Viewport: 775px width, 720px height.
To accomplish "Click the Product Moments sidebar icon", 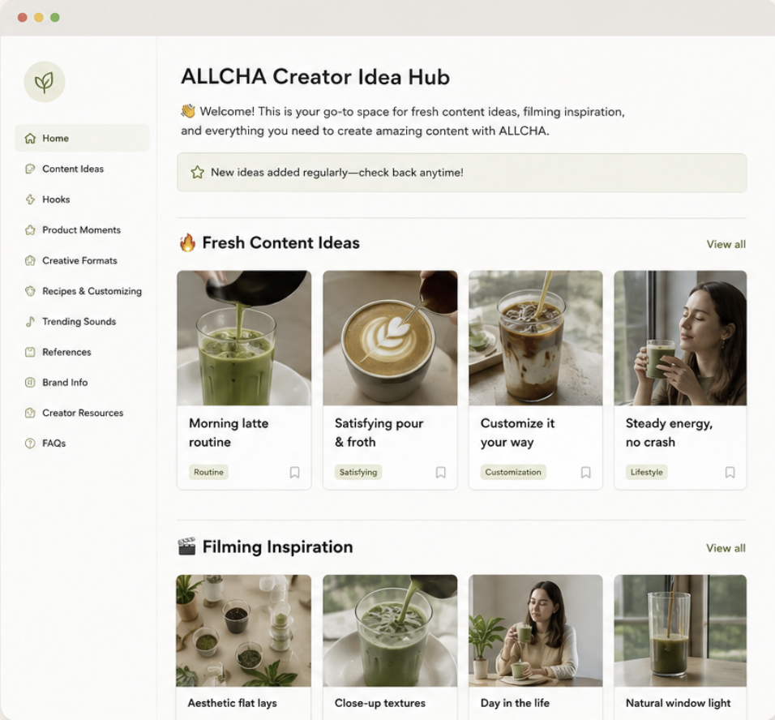I will point(30,230).
